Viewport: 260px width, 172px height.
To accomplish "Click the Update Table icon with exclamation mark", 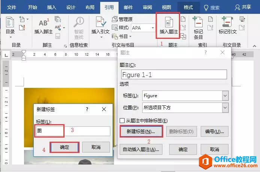I will click(x=22, y=28).
